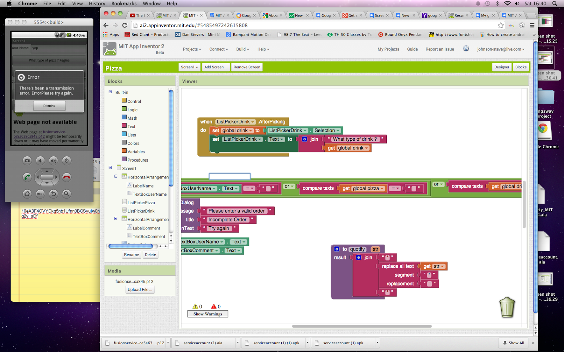Click the red error triangle count
This screenshot has height=352, width=564.
[x=216, y=306]
